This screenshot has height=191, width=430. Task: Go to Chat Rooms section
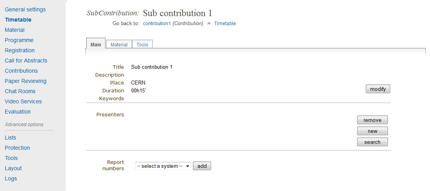[20, 92]
